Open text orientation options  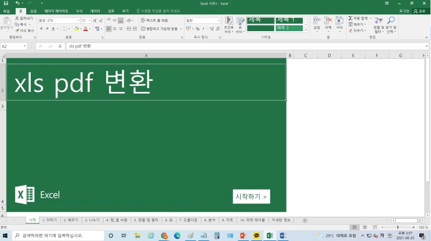point(129,20)
